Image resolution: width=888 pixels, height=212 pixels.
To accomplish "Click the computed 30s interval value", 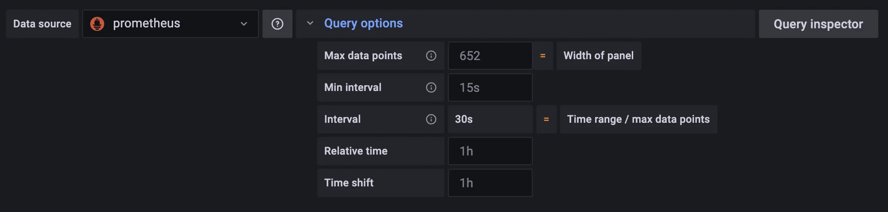I will pos(464,119).
